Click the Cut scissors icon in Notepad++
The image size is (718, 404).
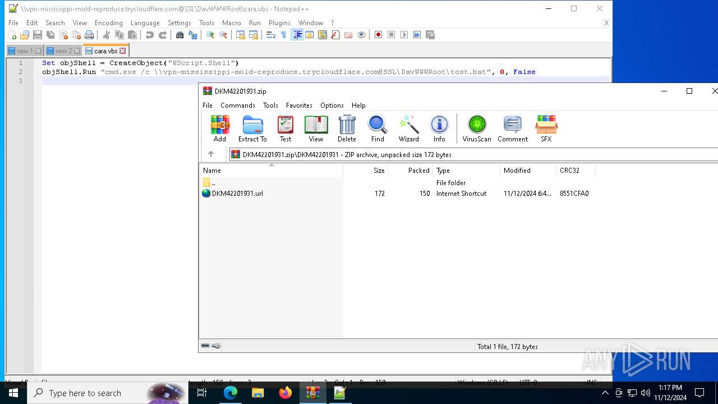[x=107, y=35]
